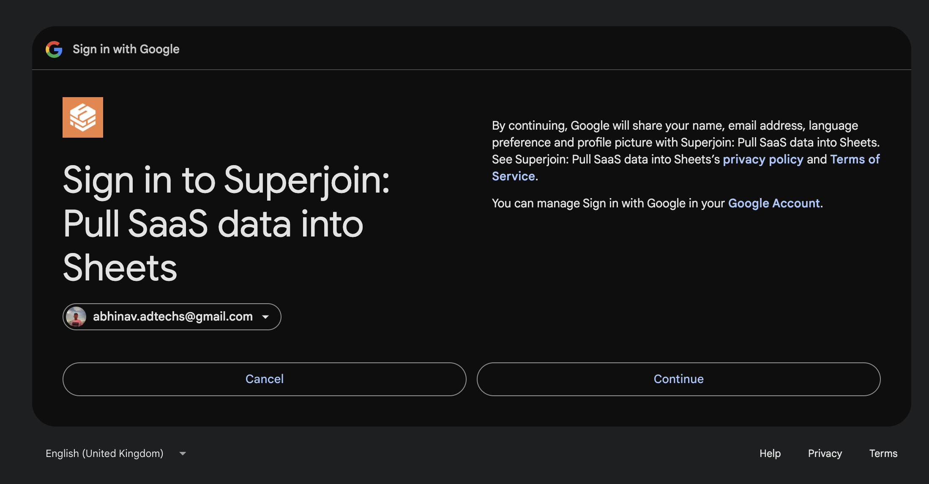Click the 'You can manage Sign in' sentence

(x=609, y=204)
